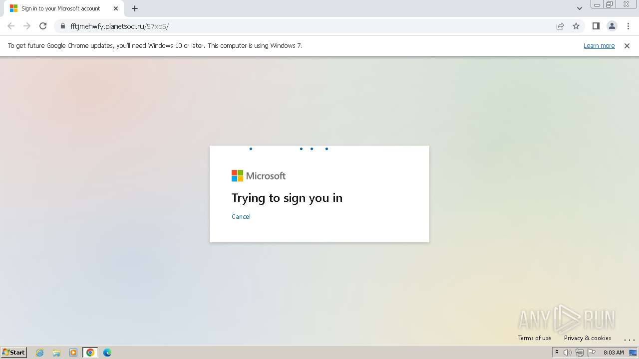
Task: Click the Microsoft logo
Action: [x=259, y=176]
